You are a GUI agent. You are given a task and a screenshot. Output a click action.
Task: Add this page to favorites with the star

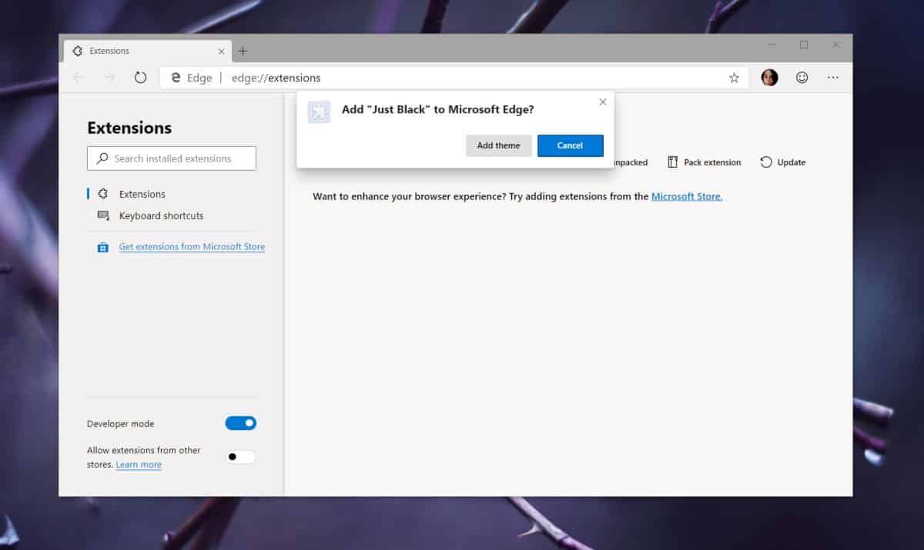pos(734,78)
